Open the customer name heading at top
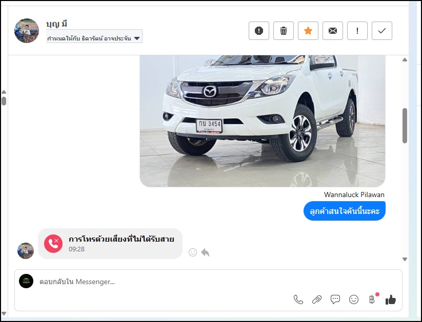Image resolution: width=422 pixels, height=322 pixels. tap(56, 24)
